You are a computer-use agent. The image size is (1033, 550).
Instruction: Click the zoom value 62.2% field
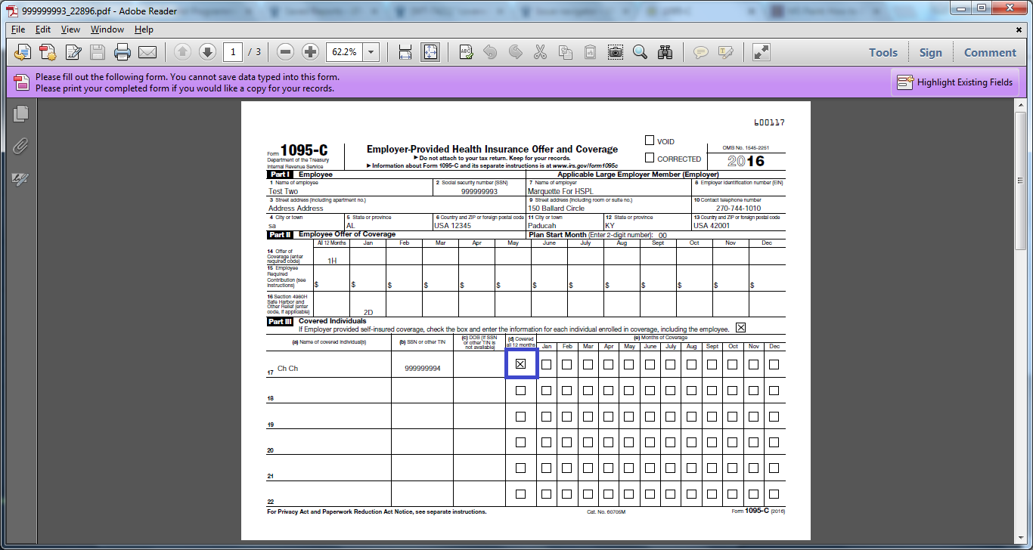pos(345,52)
